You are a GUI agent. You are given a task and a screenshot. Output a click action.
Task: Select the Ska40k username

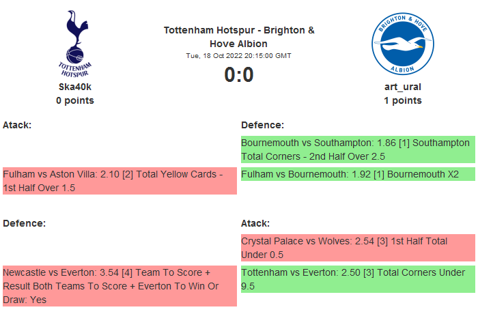pyautogui.click(x=75, y=87)
